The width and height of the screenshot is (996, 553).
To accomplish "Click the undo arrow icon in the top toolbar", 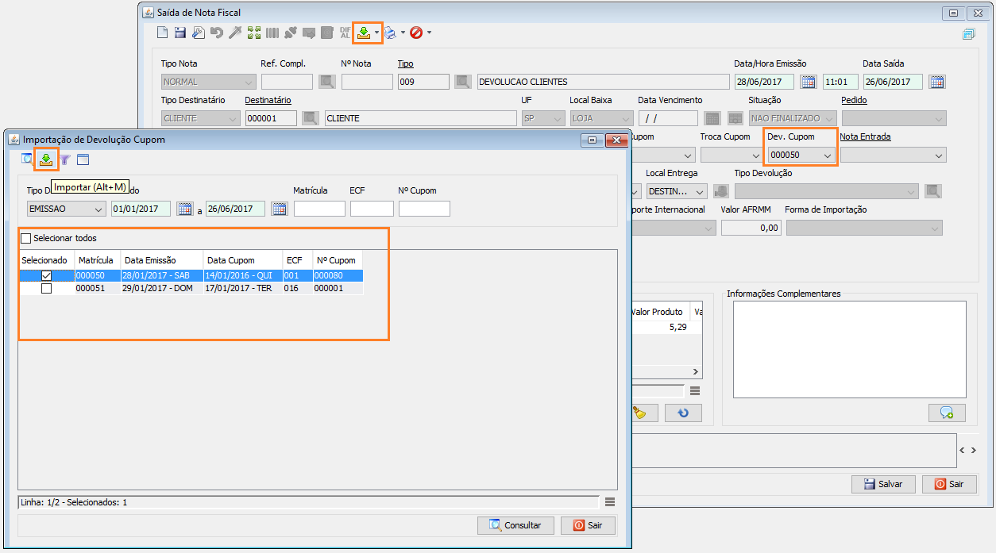I will [x=217, y=33].
